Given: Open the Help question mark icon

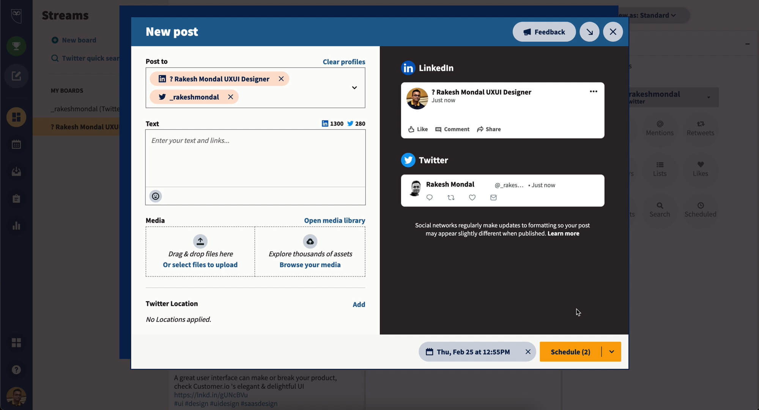Looking at the screenshot, I should click(16, 370).
